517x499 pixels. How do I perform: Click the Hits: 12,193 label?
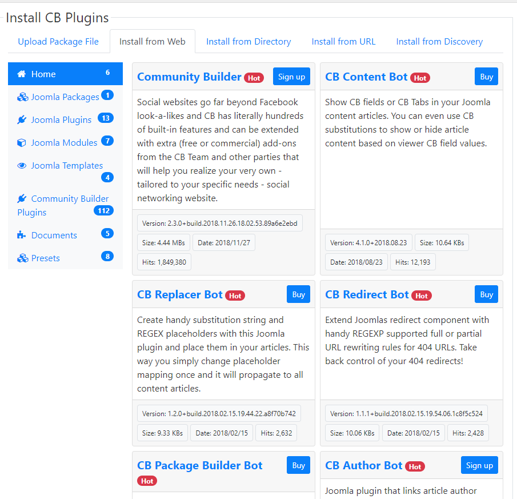413,262
